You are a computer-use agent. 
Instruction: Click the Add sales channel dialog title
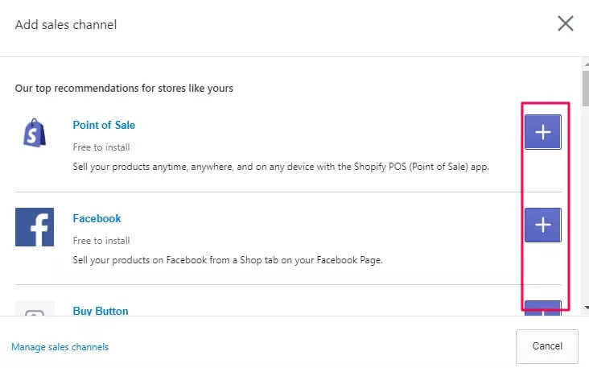pos(66,25)
